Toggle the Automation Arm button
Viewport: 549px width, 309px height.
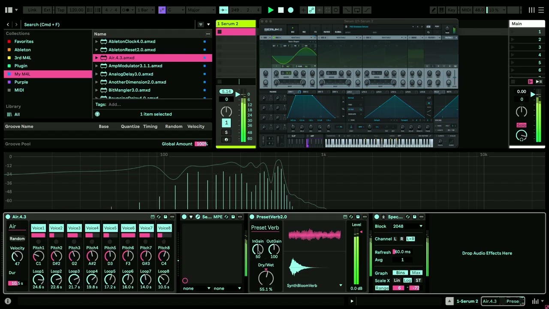click(x=311, y=10)
